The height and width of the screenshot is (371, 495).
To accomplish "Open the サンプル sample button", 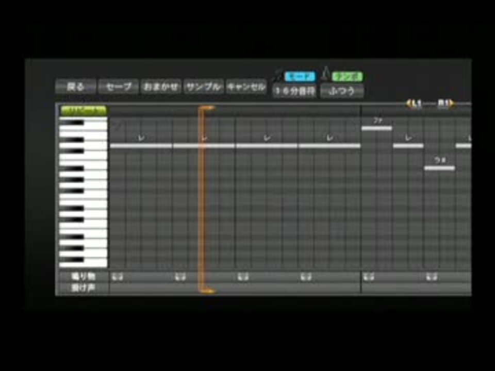I will point(204,87).
